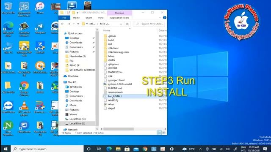Open the Mail app on the taskbar
Screen dimensions: 271x152
tap(136, 149)
